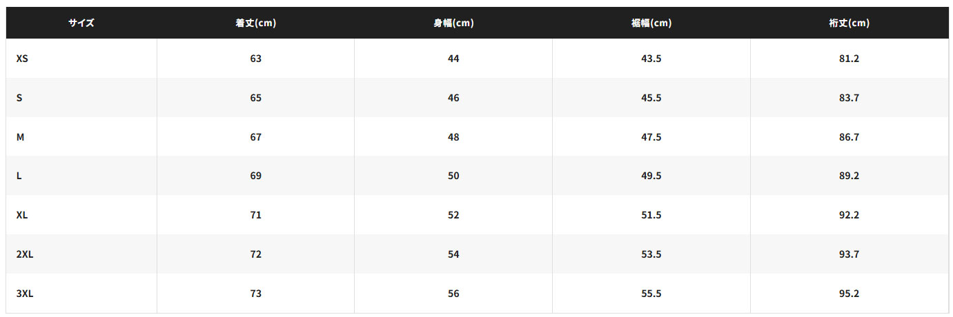Select the S size row label
The height and width of the screenshot is (317, 953).
pyautogui.click(x=19, y=98)
